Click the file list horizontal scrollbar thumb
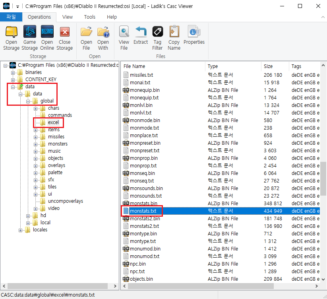Viewport: 327px width, 299px height. click(201, 286)
